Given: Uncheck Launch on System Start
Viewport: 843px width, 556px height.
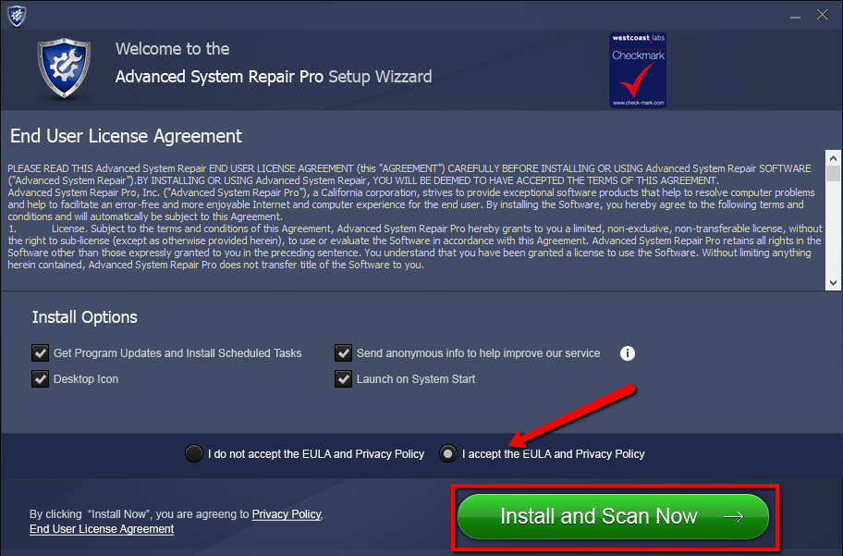Looking at the screenshot, I should 343,379.
